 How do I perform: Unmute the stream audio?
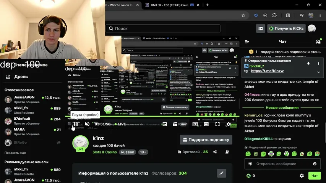87,124
